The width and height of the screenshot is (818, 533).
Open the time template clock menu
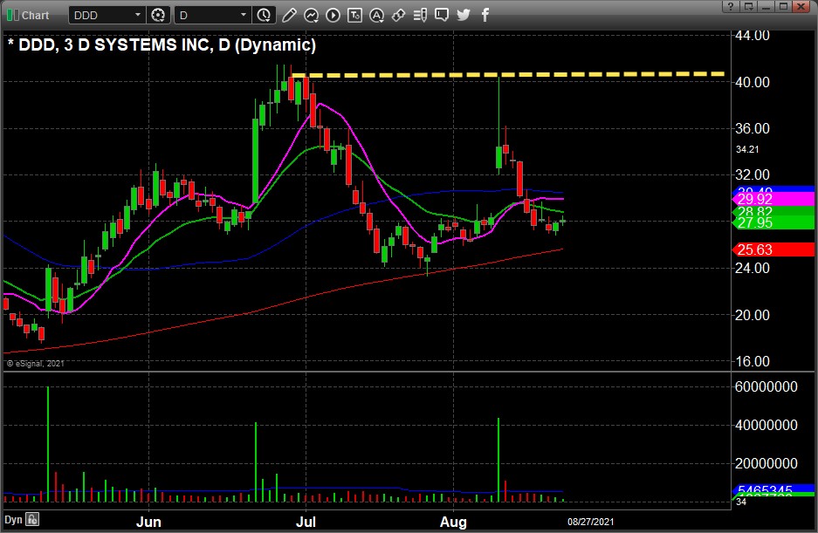(264, 15)
